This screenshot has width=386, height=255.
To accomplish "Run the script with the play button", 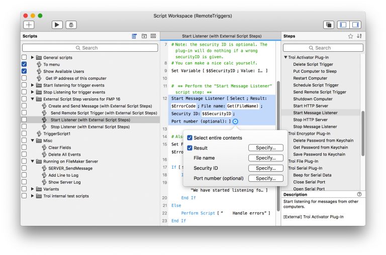I will click(57, 25).
